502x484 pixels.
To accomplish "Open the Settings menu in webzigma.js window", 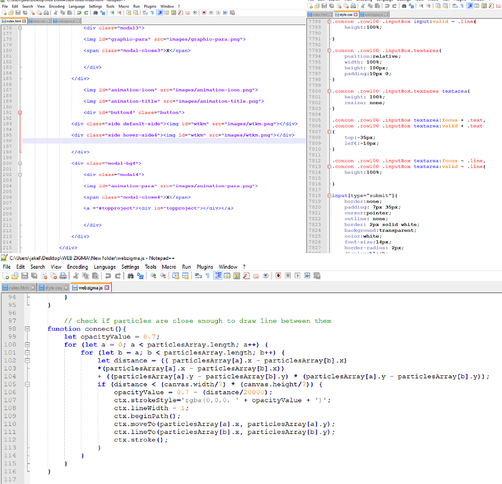I will (x=130, y=267).
